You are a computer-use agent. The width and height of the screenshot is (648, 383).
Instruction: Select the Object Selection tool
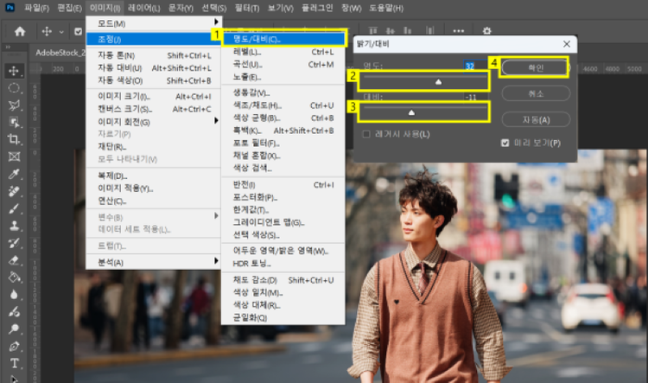click(x=14, y=123)
